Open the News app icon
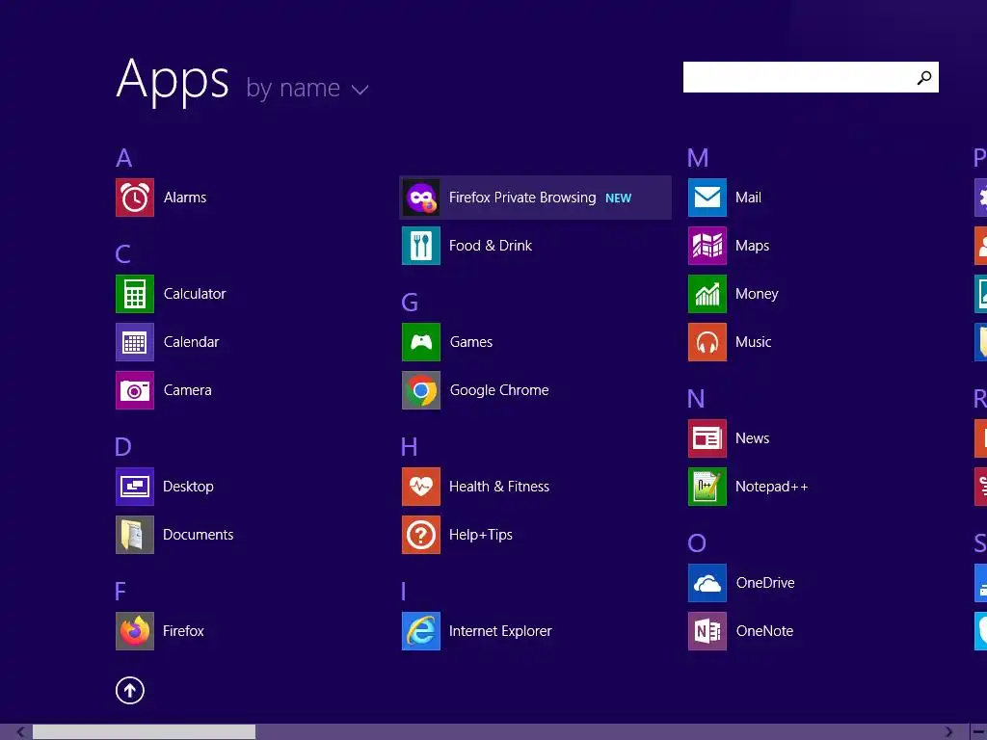This screenshot has width=987, height=740. (x=707, y=438)
